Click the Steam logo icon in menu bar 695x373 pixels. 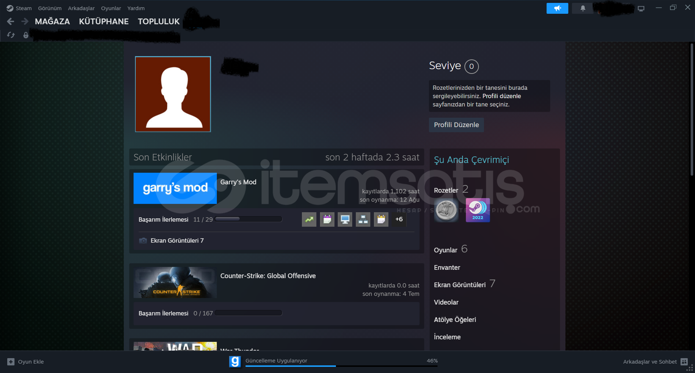coord(10,8)
